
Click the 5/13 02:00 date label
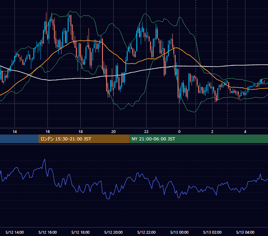click(x=212, y=232)
